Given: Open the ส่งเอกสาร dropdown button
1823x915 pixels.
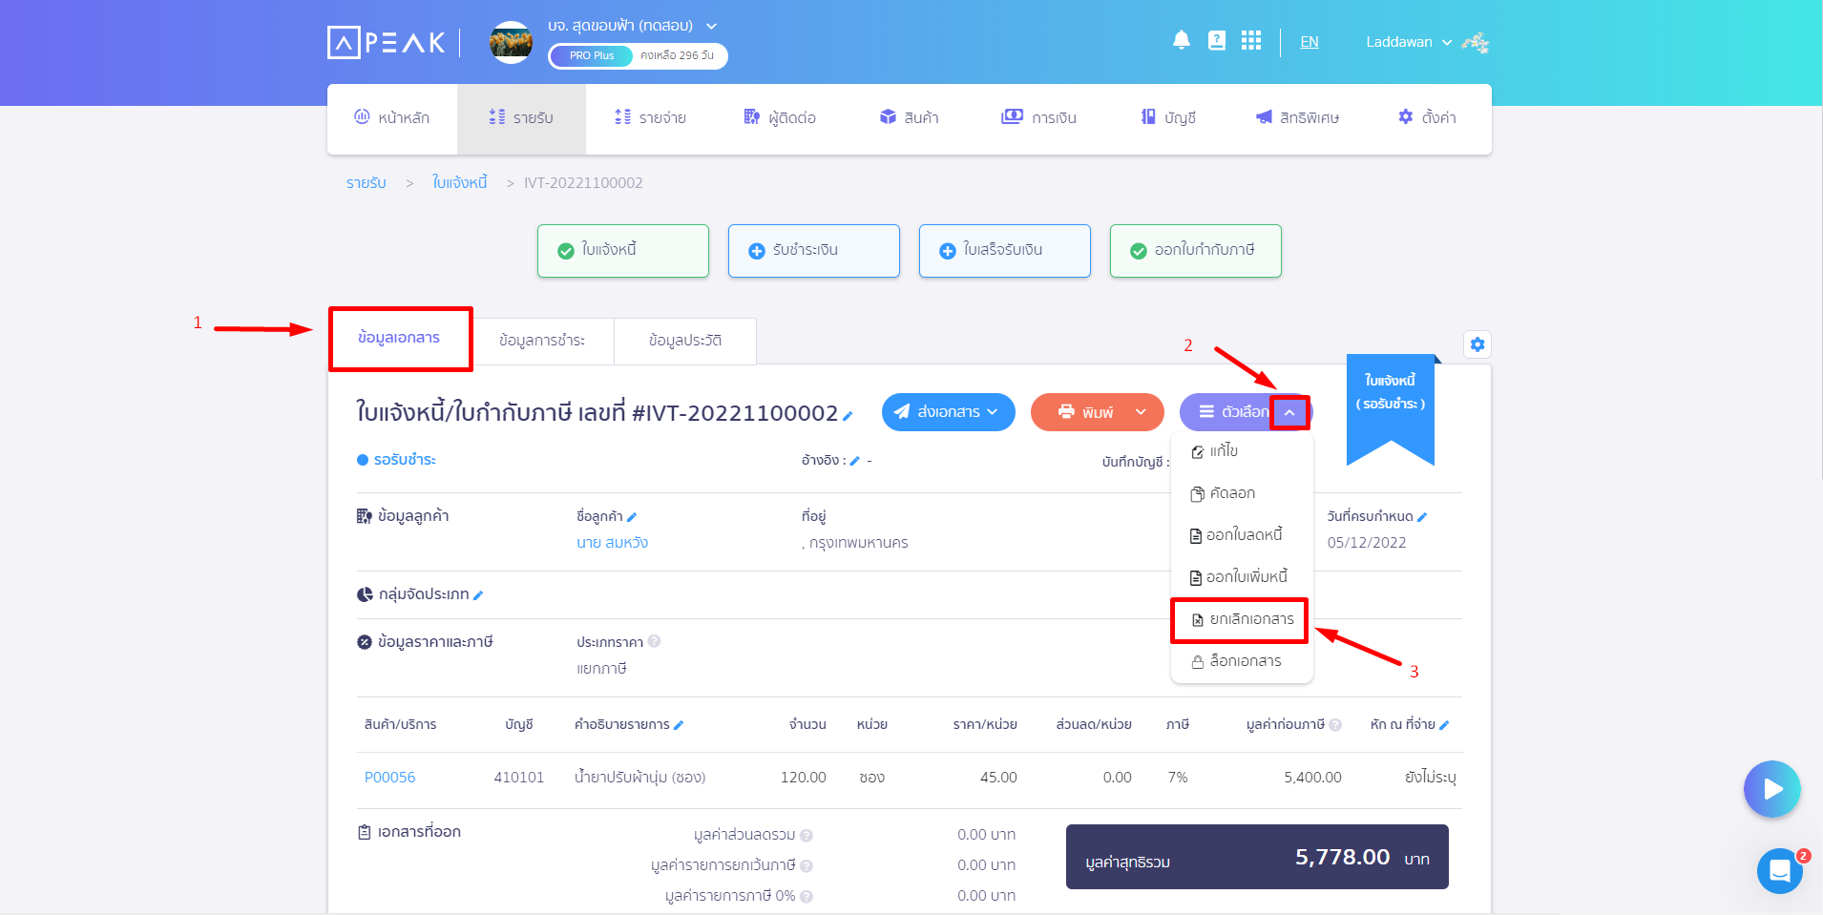Looking at the screenshot, I should [x=949, y=412].
